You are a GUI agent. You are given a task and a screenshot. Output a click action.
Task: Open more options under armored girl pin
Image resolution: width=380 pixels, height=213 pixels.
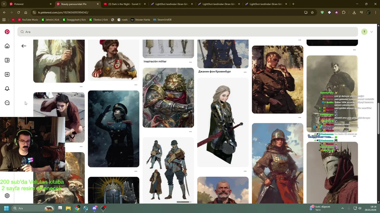pos(245,171)
